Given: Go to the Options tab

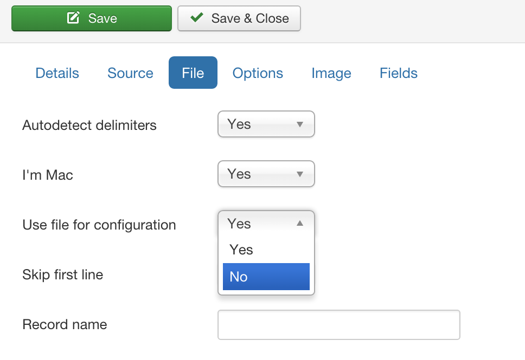Looking at the screenshot, I should pyautogui.click(x=258, y=73).
